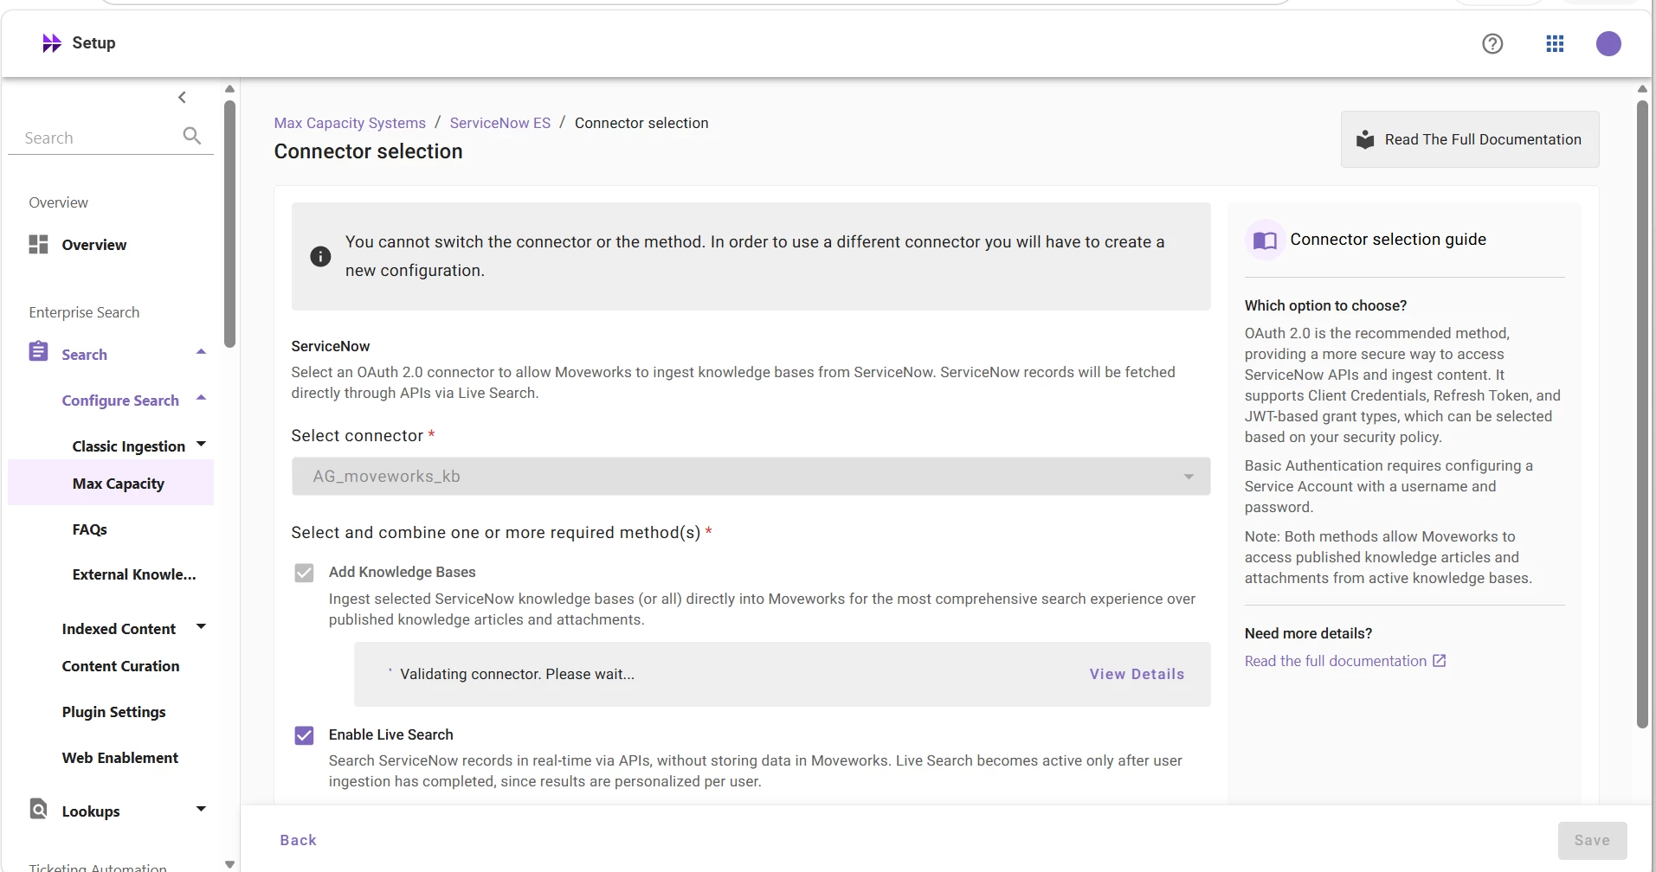1656x872 pixels.
Task: Click the Connector selection guide book icon
Action: coord(1265,240)
